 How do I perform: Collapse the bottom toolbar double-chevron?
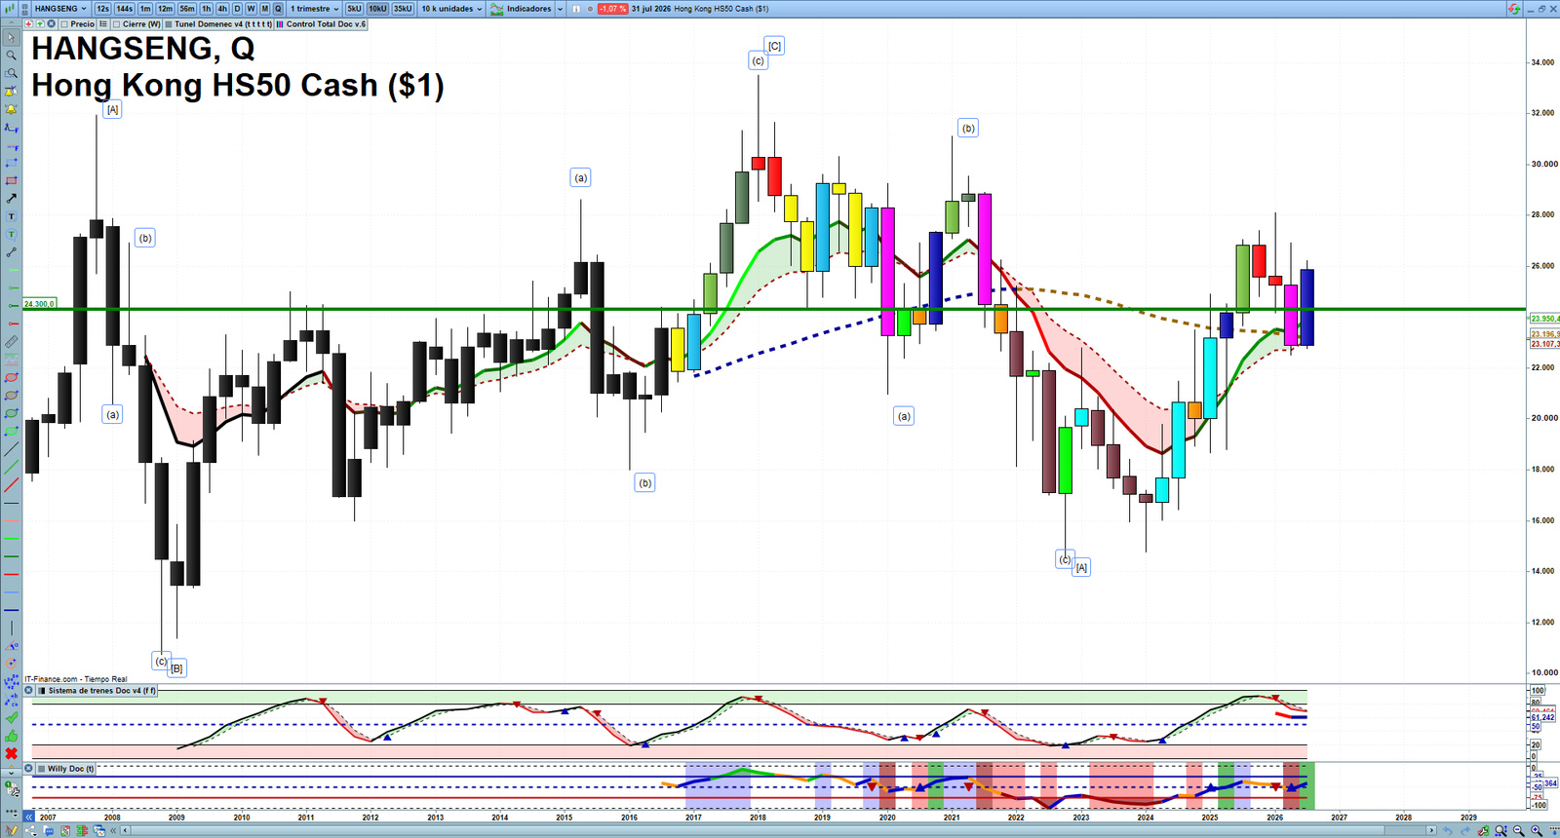pyautogui.click(x=113, y=831)
